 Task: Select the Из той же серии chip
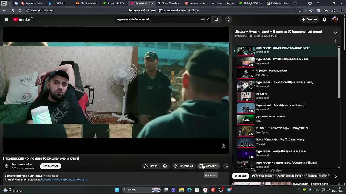point(262,176)
